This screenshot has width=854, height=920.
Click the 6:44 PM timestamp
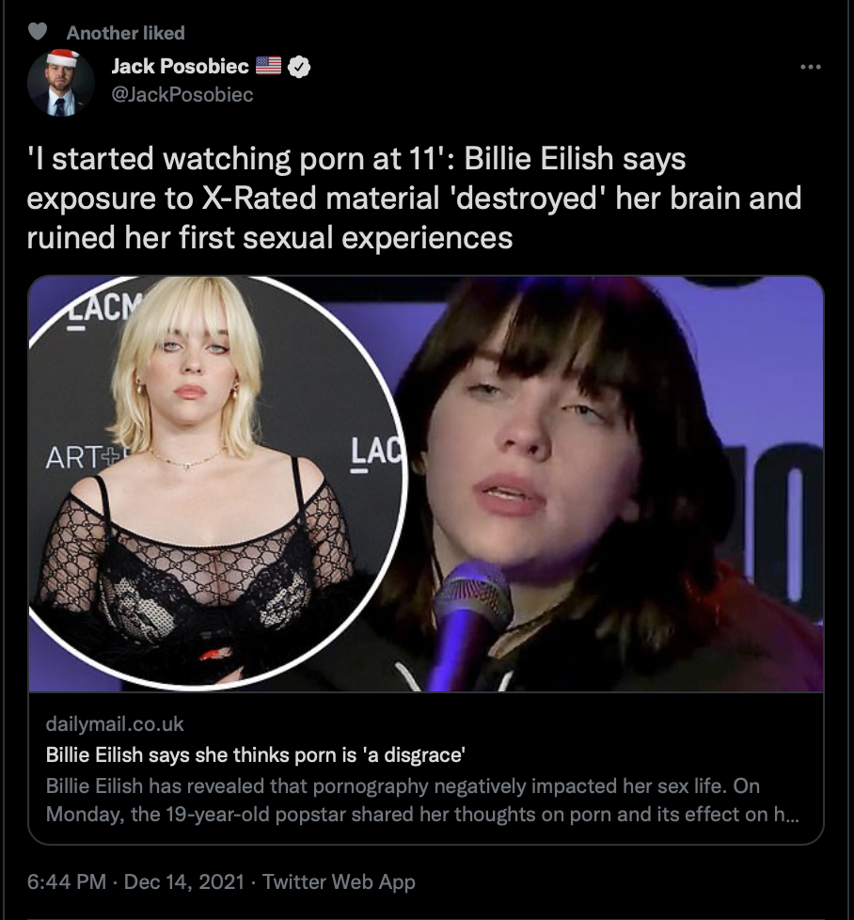[66, 881]
